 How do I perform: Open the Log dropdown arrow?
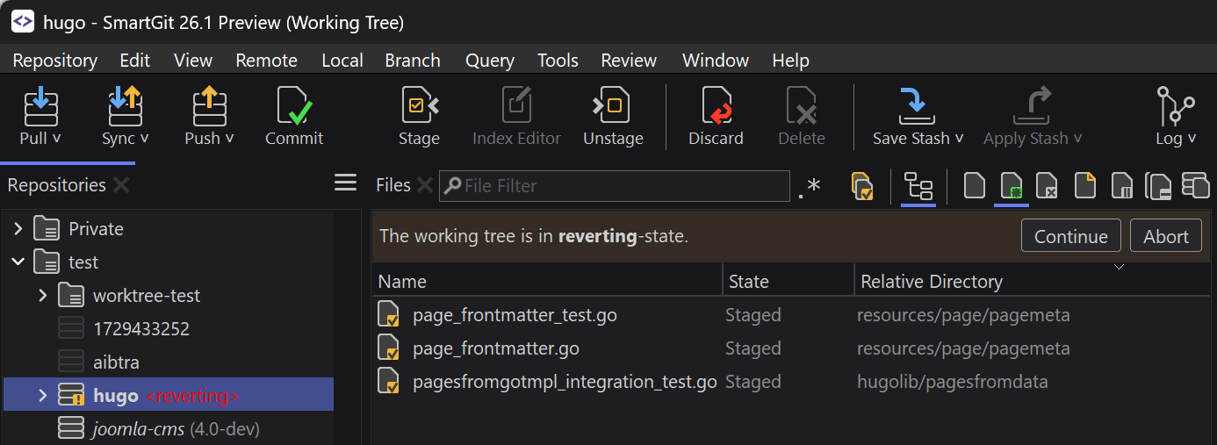point(1192,139)
